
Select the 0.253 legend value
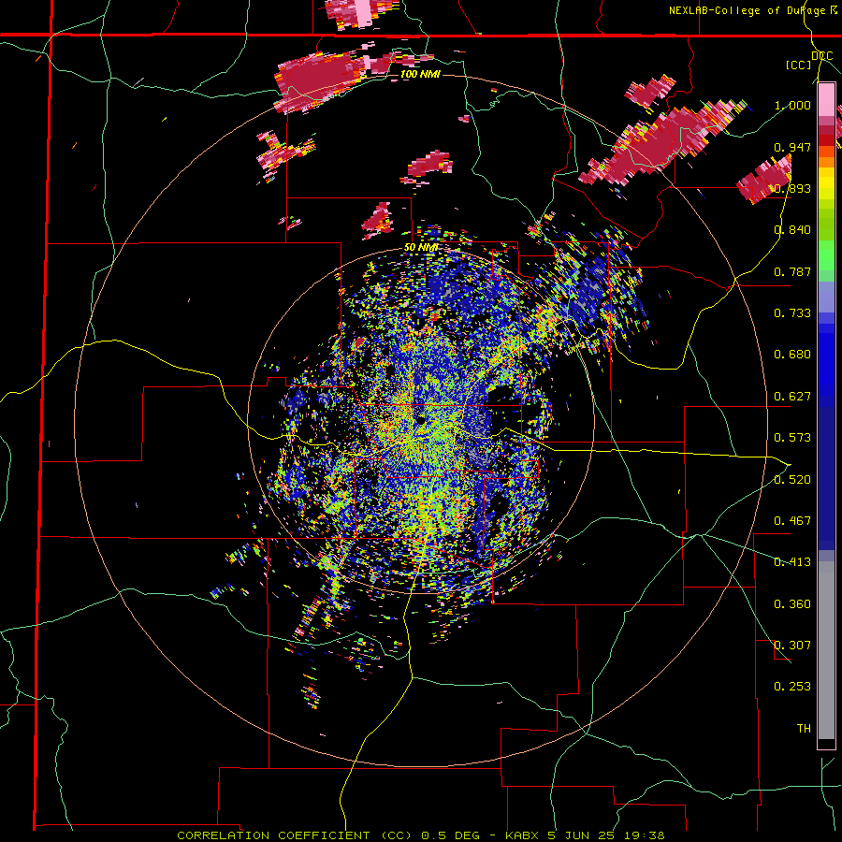792,687
